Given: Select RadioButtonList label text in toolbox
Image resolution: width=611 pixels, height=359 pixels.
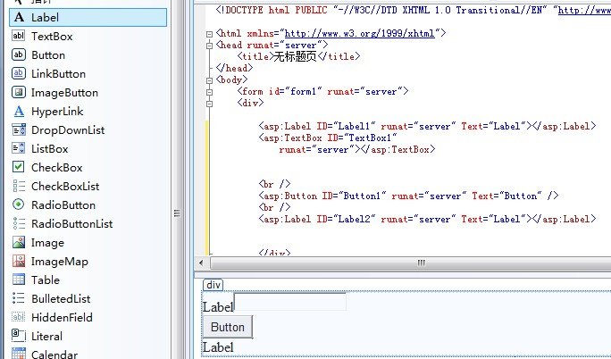Looking at the screenshot, I should click(x=72, y=223).
